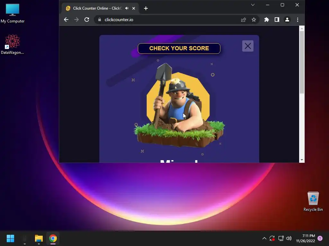Click the scrollbar up arrow
329x246 pixels.
click(302, 29)
